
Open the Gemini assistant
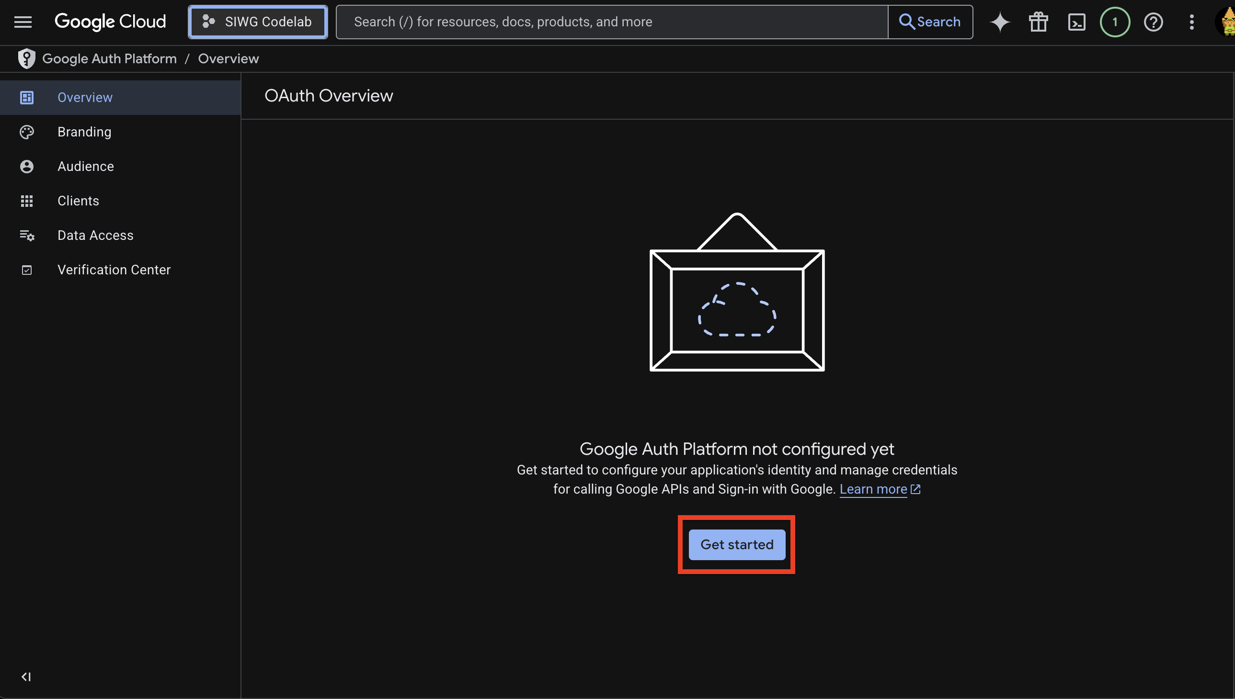tap(1000, 22)
